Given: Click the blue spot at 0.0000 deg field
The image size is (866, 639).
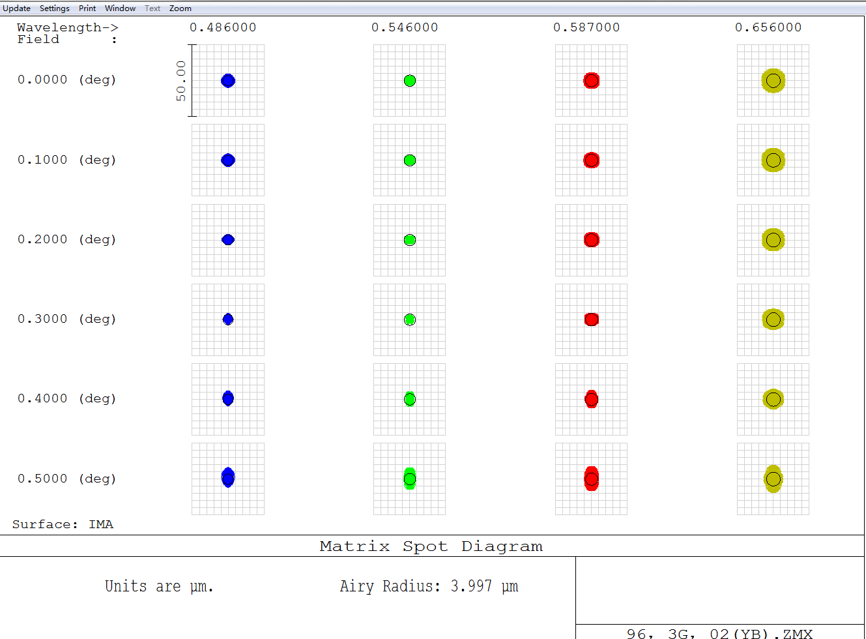Looking at the screenshot, I should (228, 81).
